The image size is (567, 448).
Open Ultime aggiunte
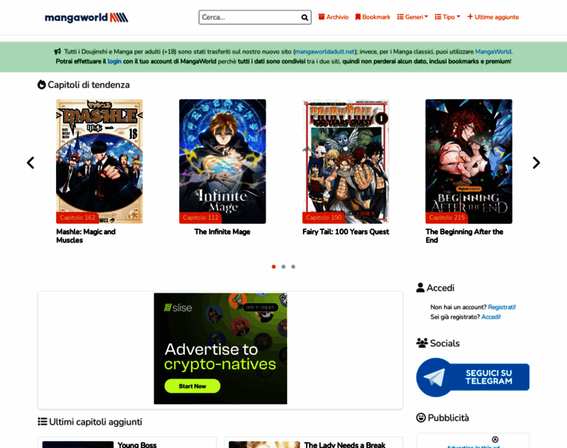[493, 17]
